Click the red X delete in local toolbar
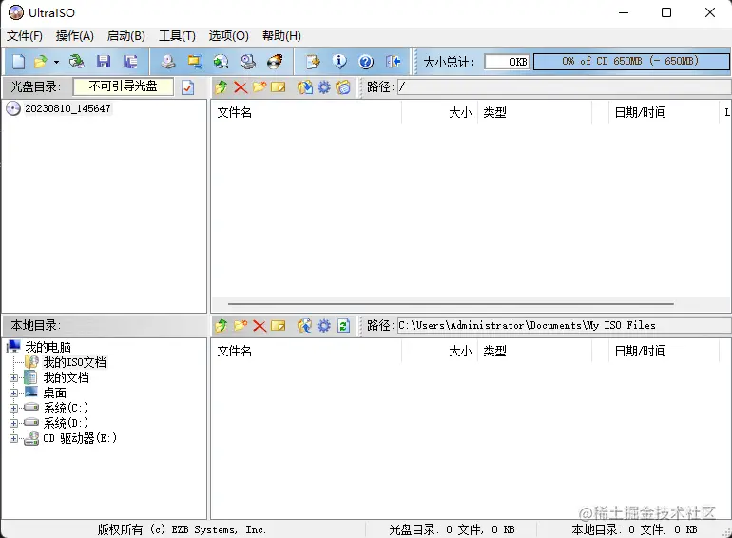 point(260,326)
